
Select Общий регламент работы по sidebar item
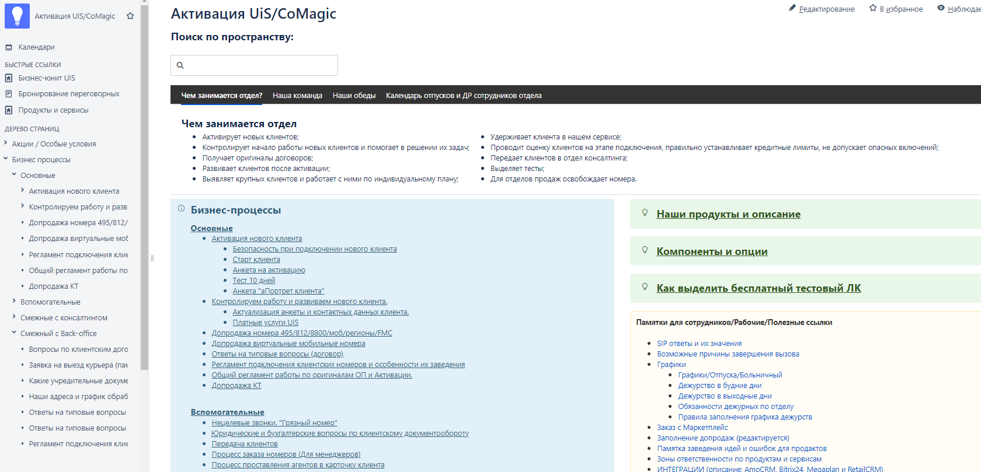[78, 271]
